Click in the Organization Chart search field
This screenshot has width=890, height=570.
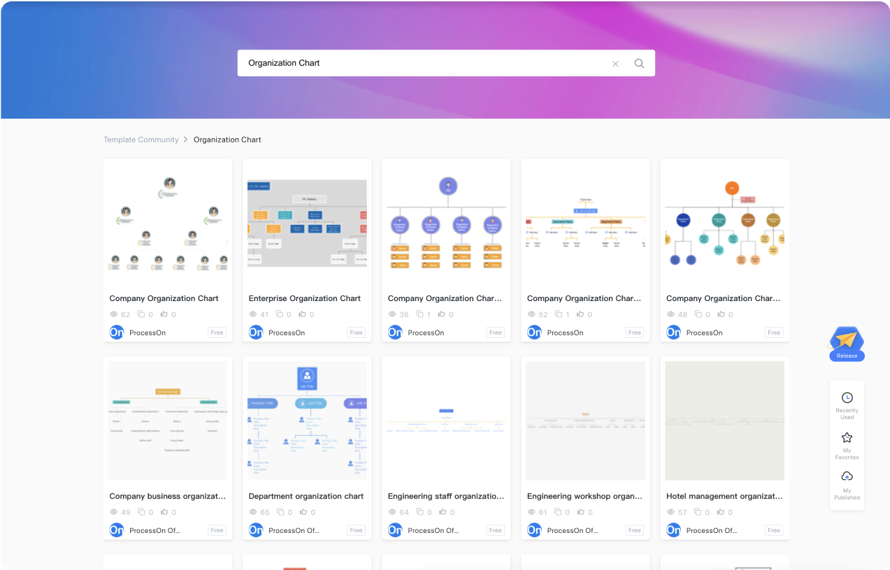tap(419, 63)
